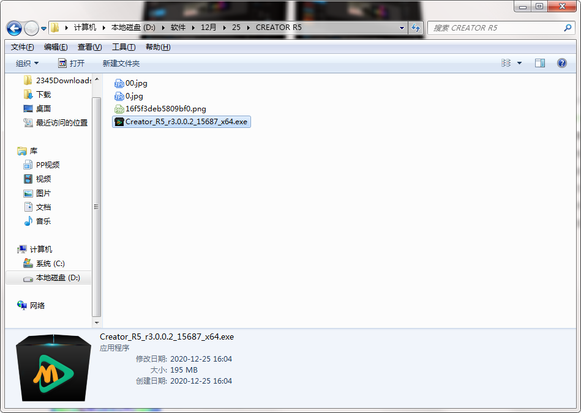This screenshot has height=413, width=581.
Task: Click the Creator exe icon in the file list
Action: click(119, 122)
